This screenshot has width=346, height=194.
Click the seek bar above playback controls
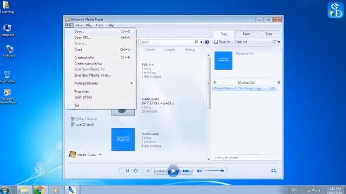point(173,163)
